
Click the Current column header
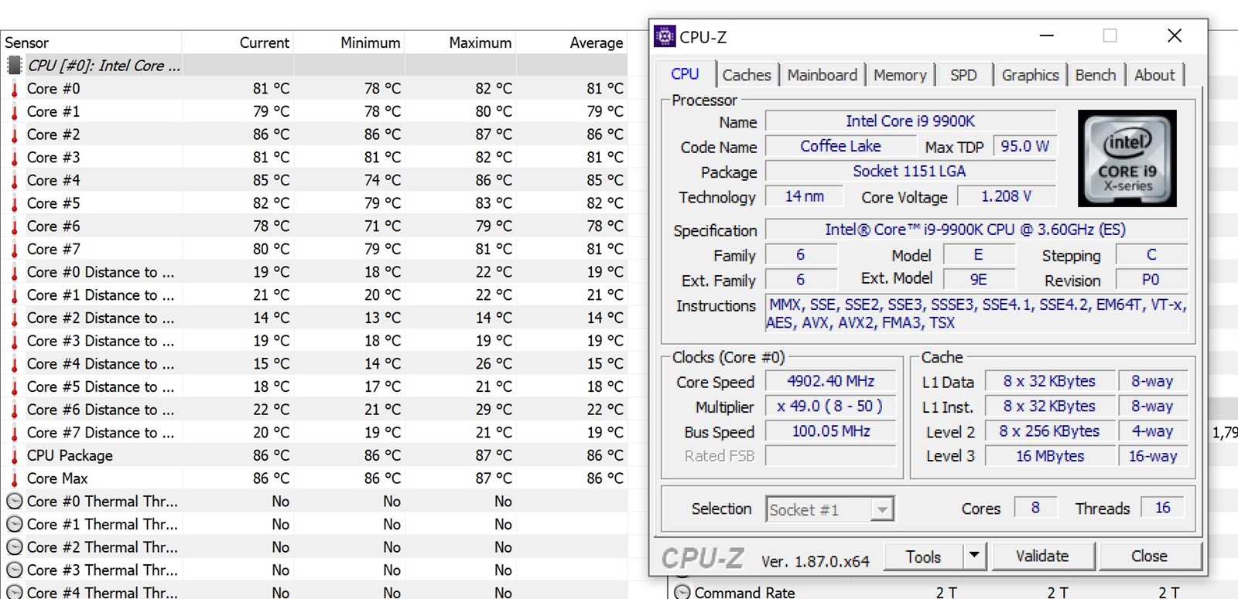coord(238,43)
